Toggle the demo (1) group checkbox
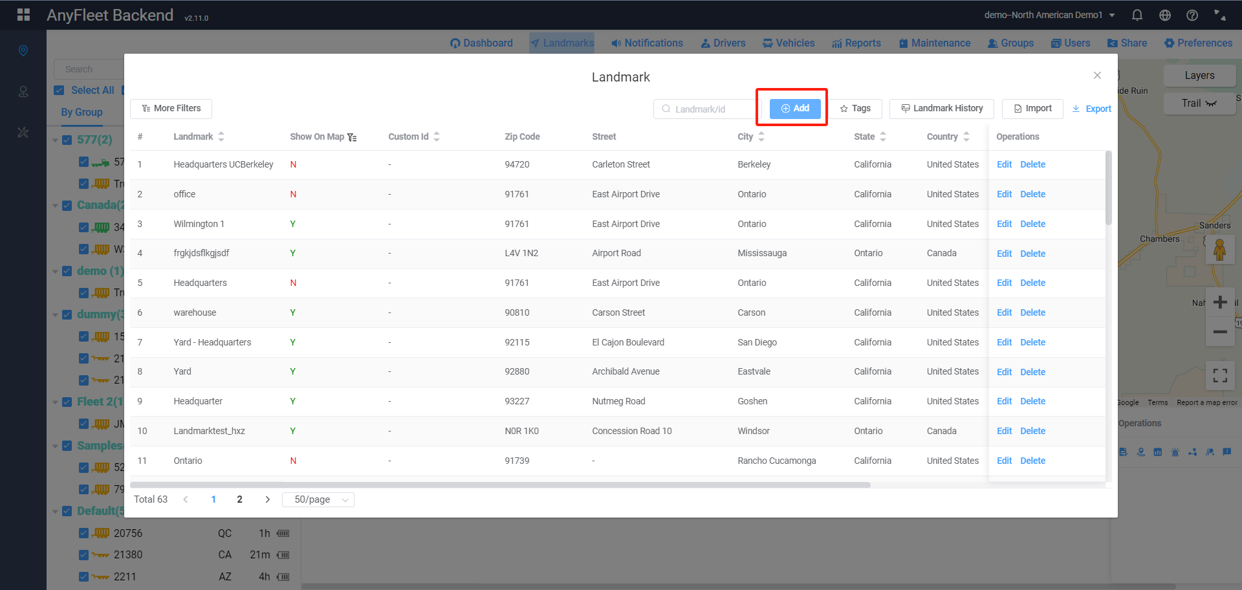This screenshot has height=590, width=1242. (67, 271)
